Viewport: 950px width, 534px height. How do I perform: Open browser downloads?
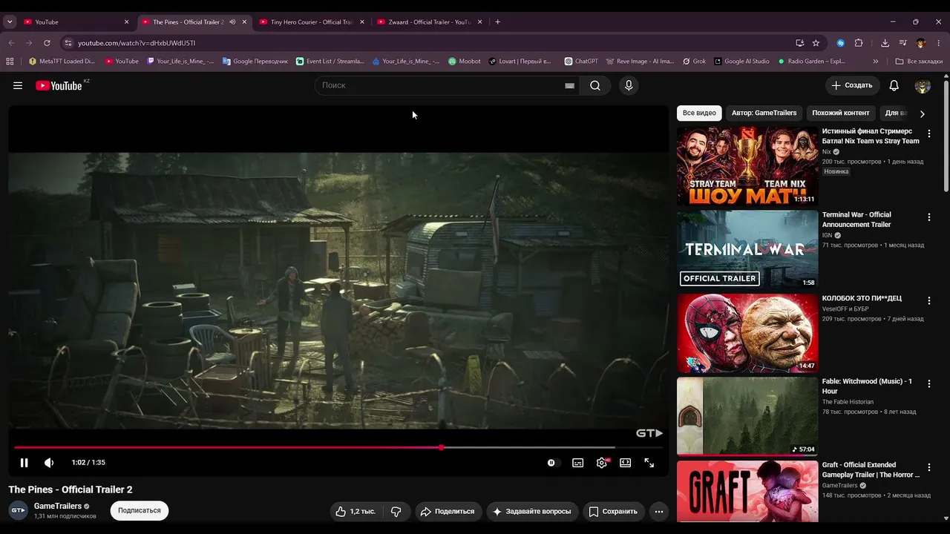pyautogui.click(x=885, y=43)
